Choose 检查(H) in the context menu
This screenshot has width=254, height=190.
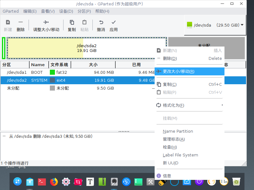pos(190,147)
